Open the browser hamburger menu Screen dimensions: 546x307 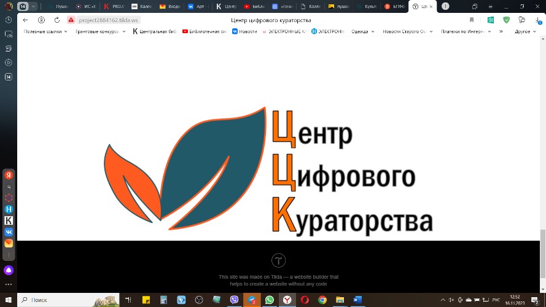point(490,6)
